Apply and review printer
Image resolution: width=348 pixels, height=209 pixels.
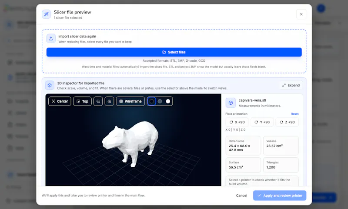tap(280, 196)
